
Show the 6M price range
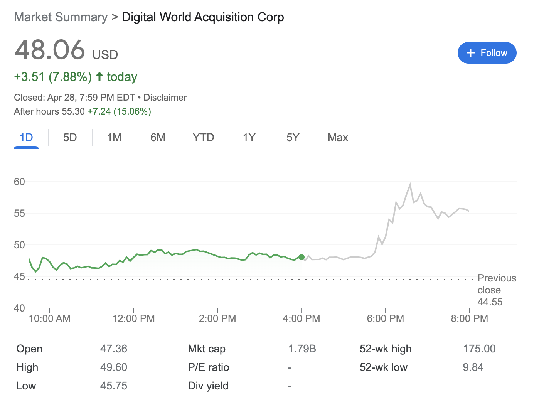click(158, 138)
